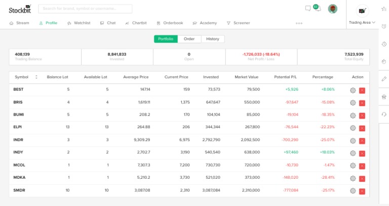Open Chartbit from the navigation bar
The width and height of the screenshot is (389, 206).
[136, 23]
